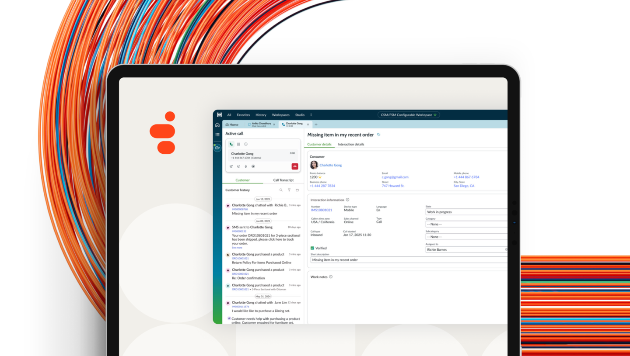The image size is (630, 356).
Task: Select the transfer call icon
Action: (231, 166)
